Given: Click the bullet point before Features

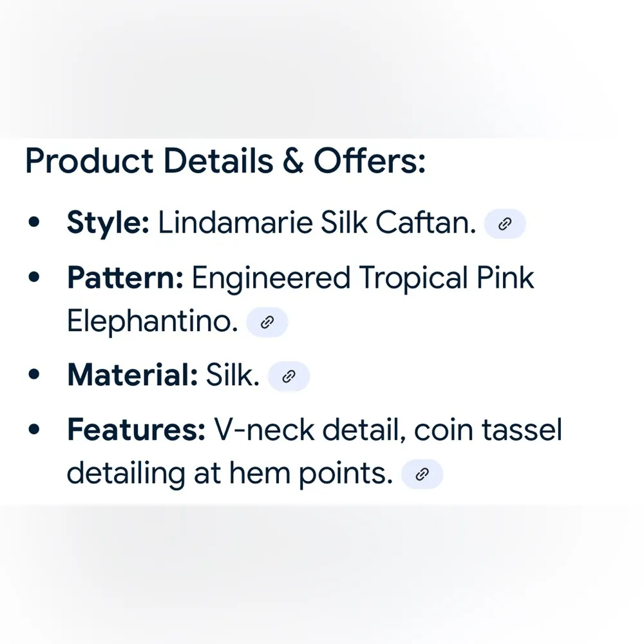Looking at the screenshot, I should pos(35,430).
